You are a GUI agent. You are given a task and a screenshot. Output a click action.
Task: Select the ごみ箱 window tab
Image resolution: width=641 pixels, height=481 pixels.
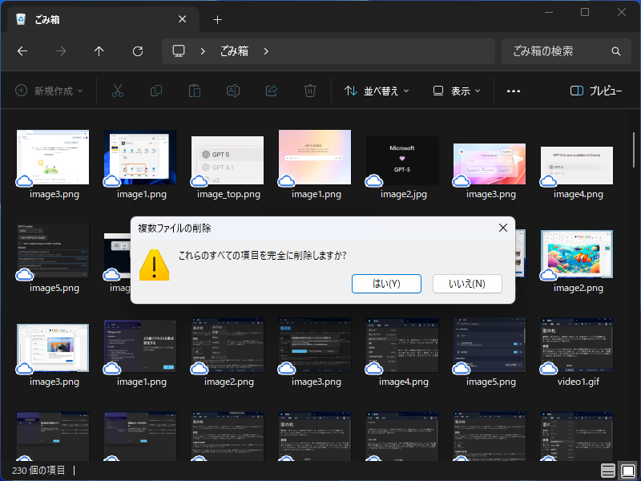tap(96, 19)
